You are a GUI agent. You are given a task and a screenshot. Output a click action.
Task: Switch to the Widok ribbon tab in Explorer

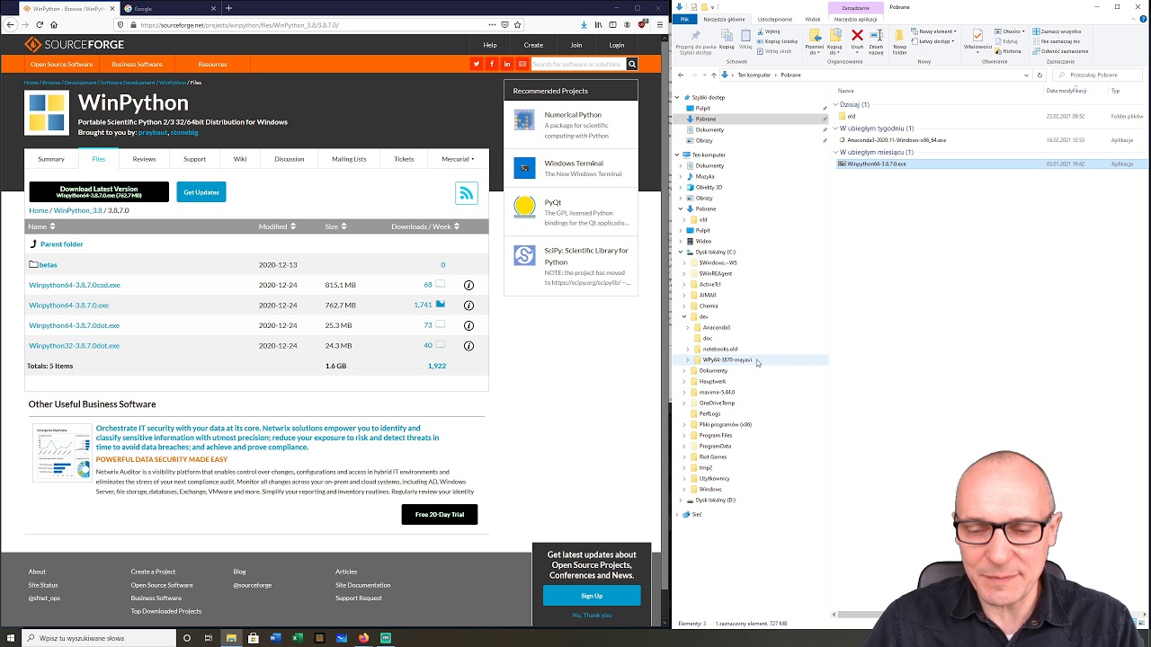[x=813, y=19]
